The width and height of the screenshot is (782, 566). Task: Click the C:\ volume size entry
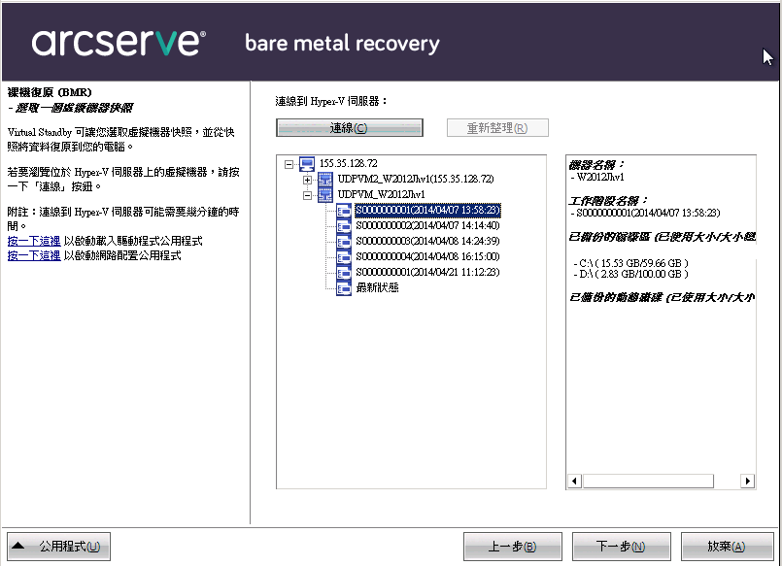[630, 263]
